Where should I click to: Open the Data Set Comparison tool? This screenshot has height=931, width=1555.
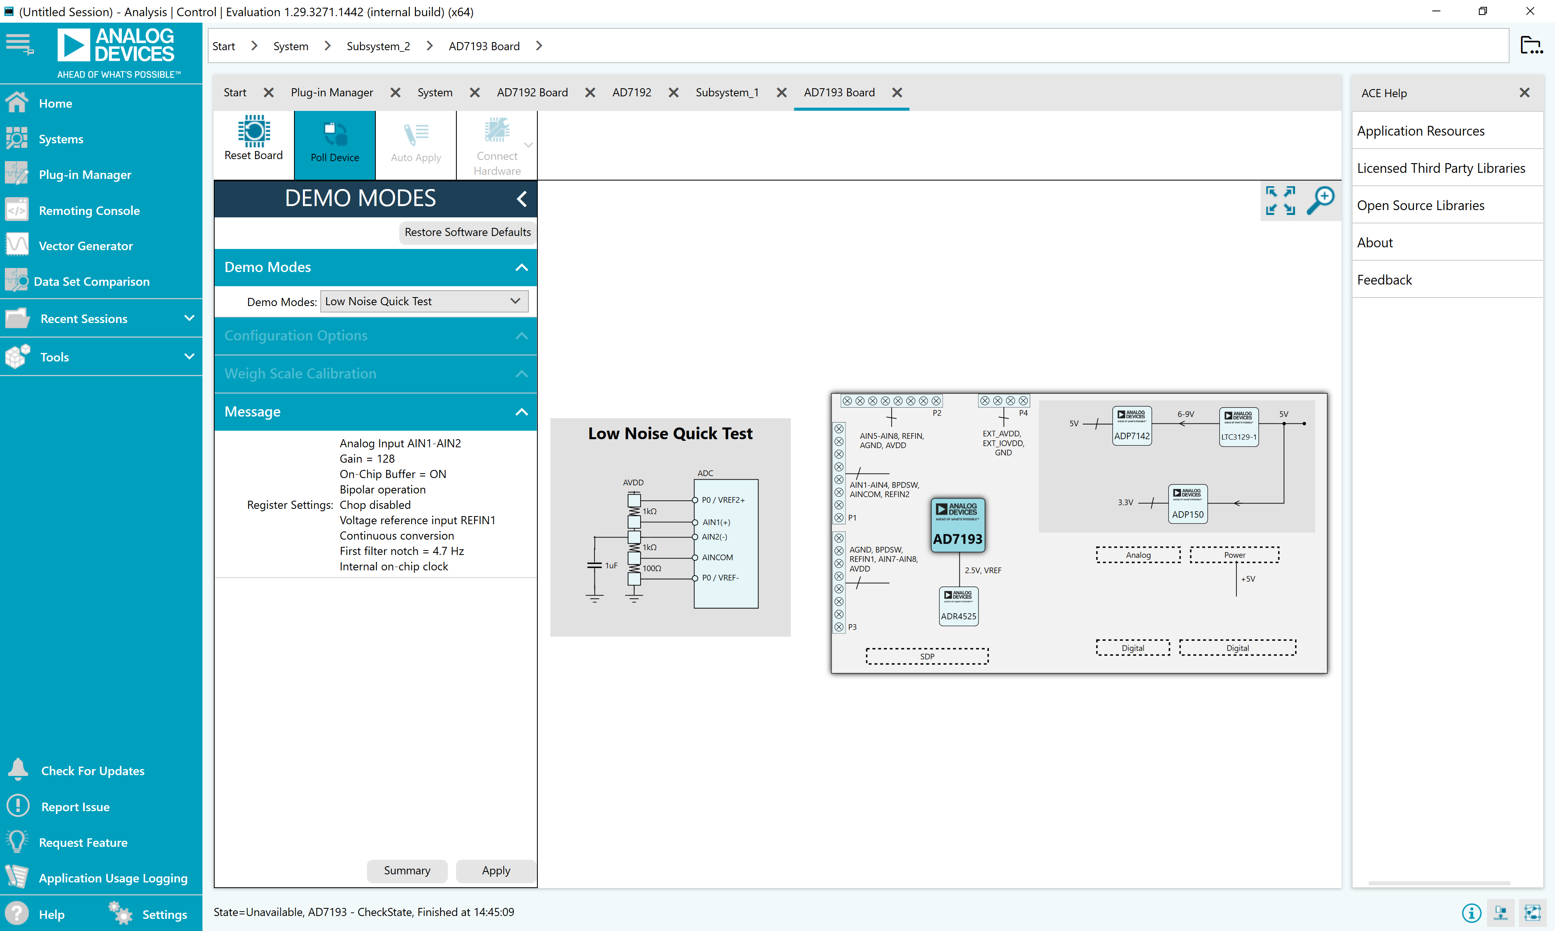pos(91,282)
